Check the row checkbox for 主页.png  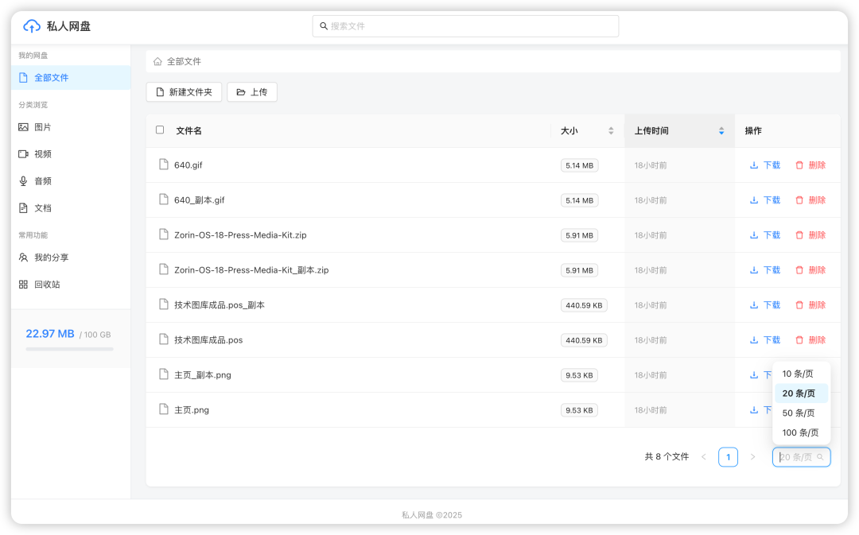pyautogui.click(x=160, y=409)
